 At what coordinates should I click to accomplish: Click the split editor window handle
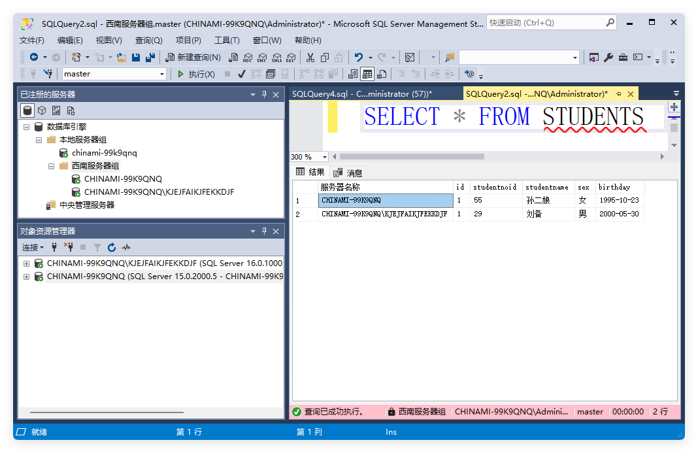[x=674, y=107]
